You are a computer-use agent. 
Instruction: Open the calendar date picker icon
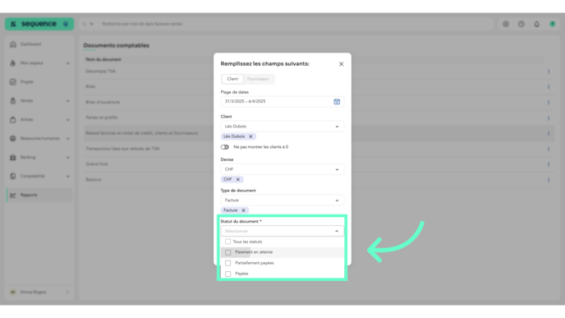(x=337, y=102)
